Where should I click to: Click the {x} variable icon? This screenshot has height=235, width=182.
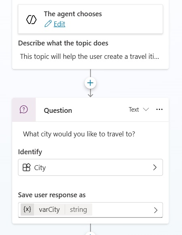click(x=28, y=209)
